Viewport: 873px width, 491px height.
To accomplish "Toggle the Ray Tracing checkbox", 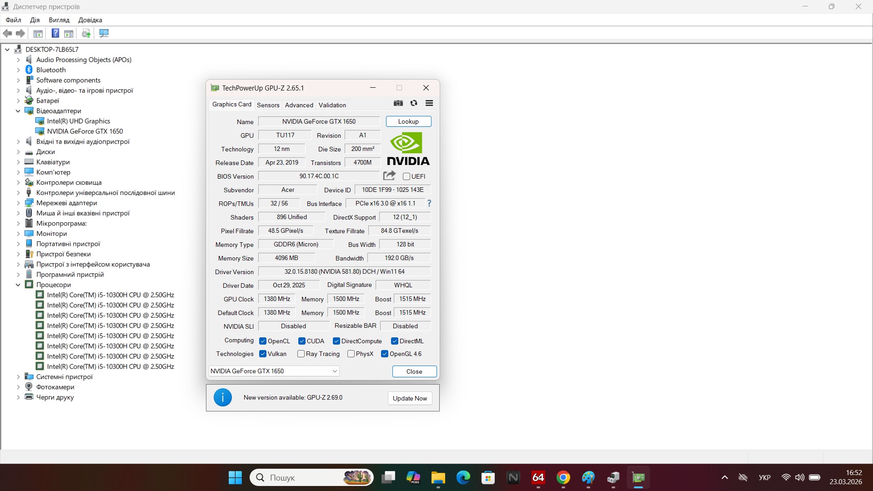I will pos(301,354).
